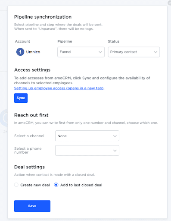Viewport: 171px width, 221px height.
Task: Open the empty phone number dropdown
Action: click(x=87, y=151)
